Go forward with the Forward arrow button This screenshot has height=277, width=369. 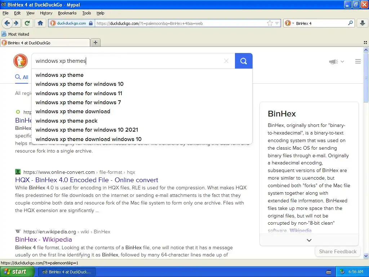point(16,23)
